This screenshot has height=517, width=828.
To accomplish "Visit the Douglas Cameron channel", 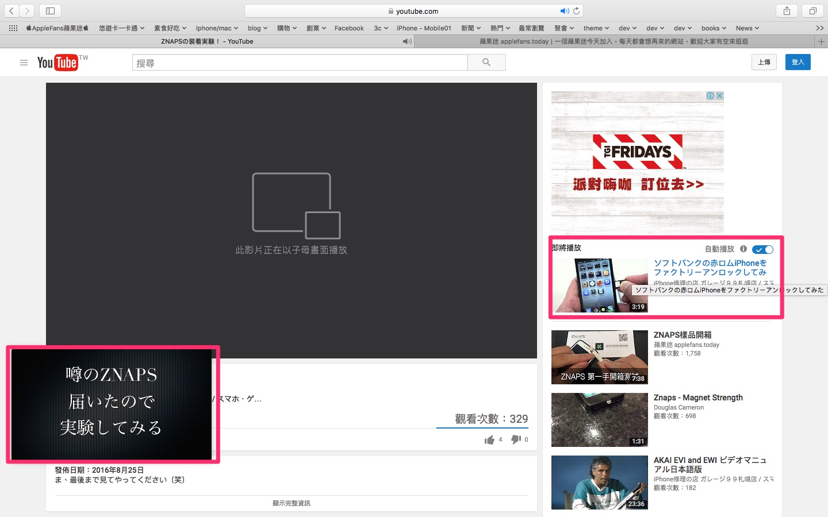I will [x=678, y=408].
